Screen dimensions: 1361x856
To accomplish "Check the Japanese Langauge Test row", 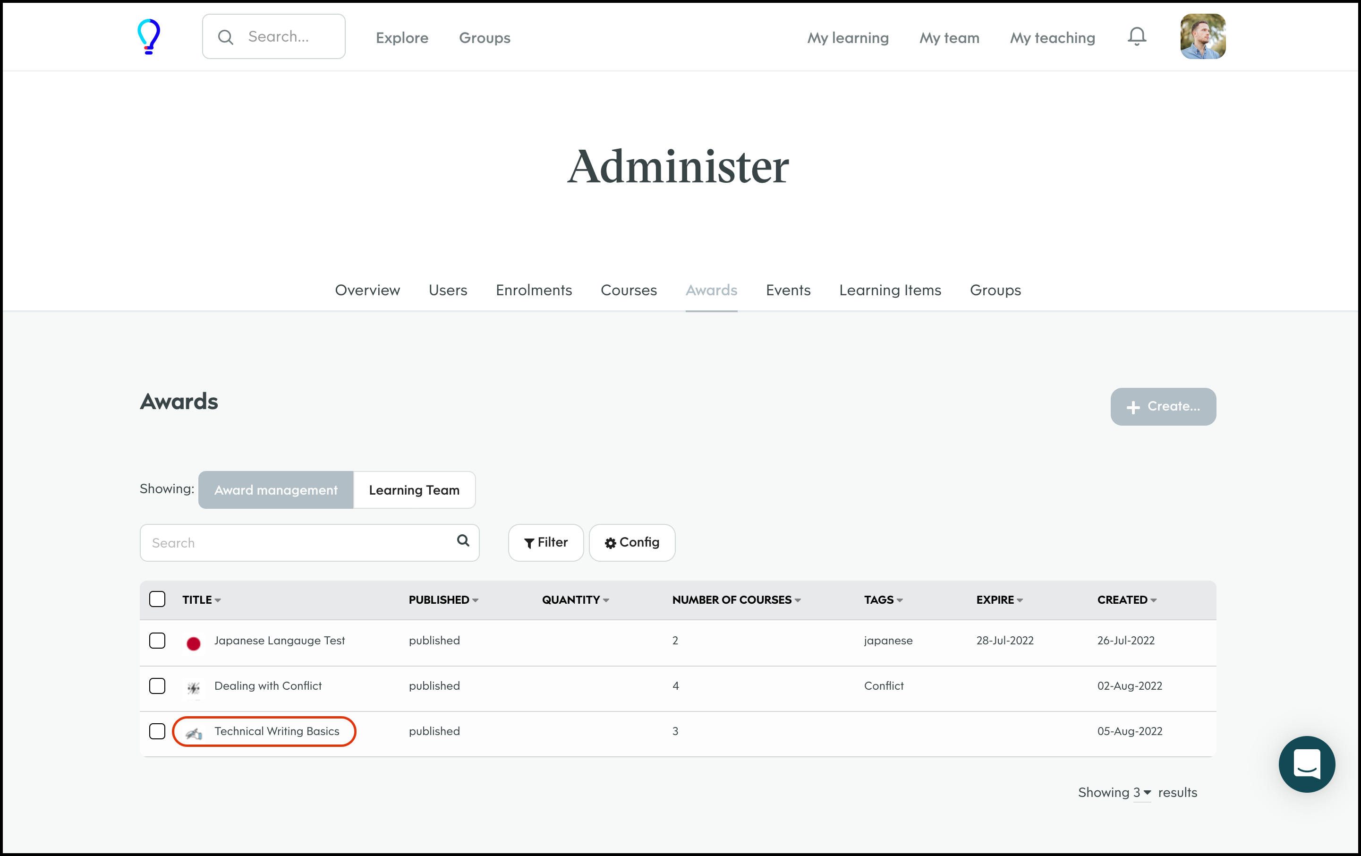I will 157,641.
